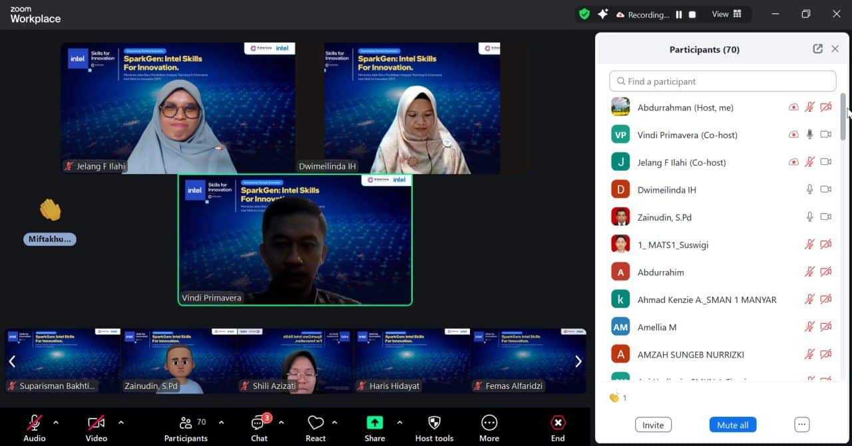
Task: Click the Find a participant field
Action: (722, 81)
